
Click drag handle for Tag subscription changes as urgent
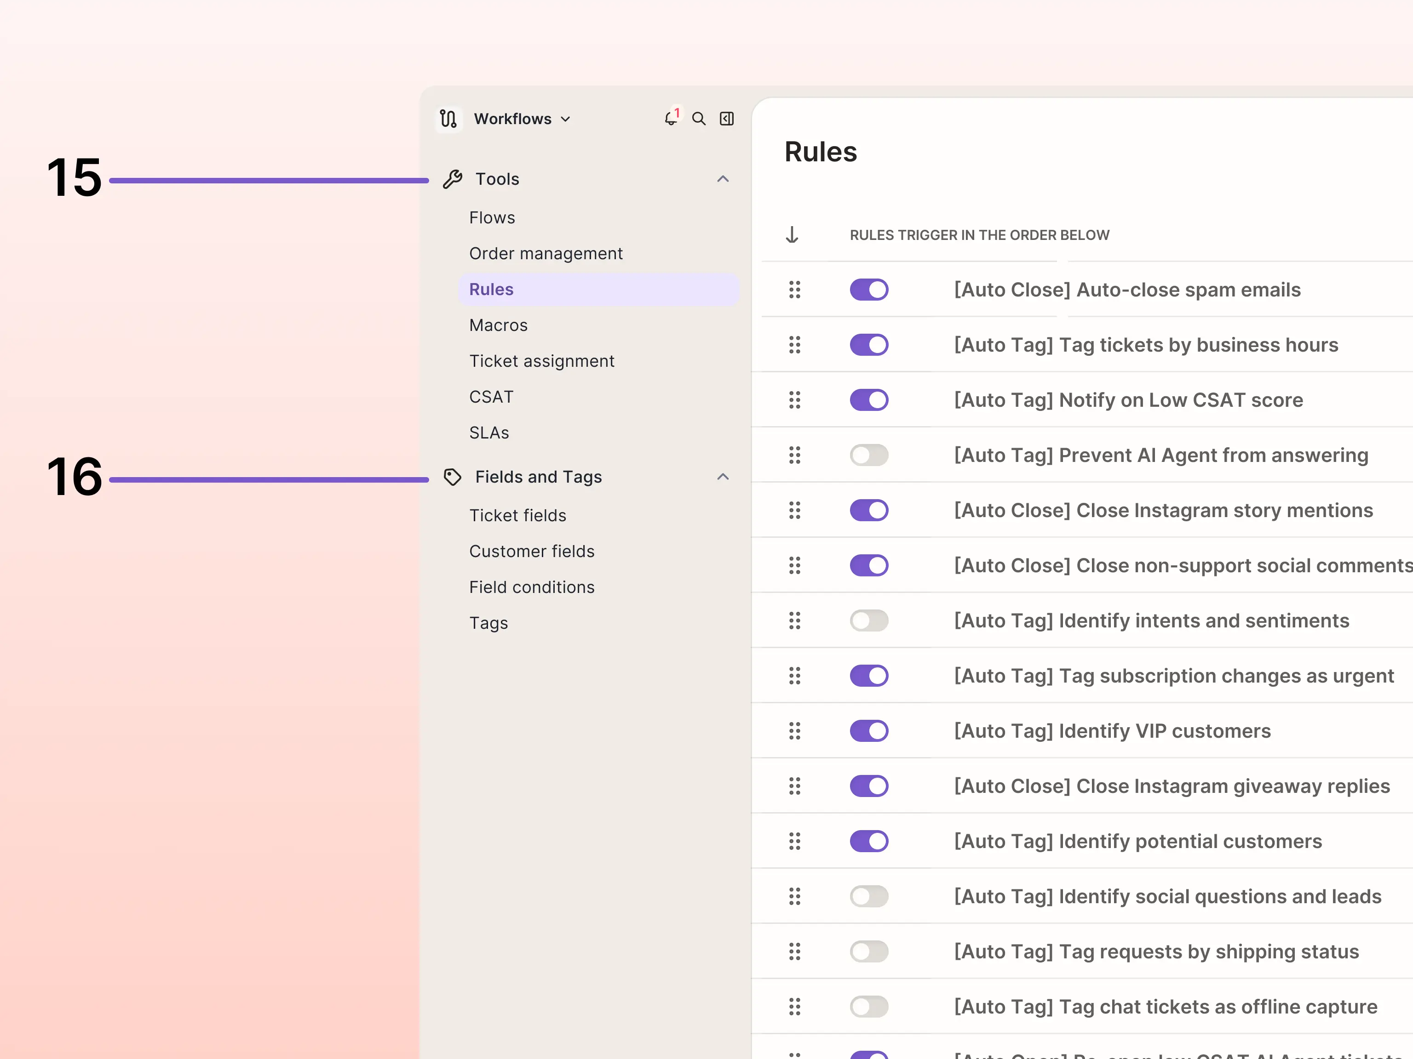(x=795, y=675)
